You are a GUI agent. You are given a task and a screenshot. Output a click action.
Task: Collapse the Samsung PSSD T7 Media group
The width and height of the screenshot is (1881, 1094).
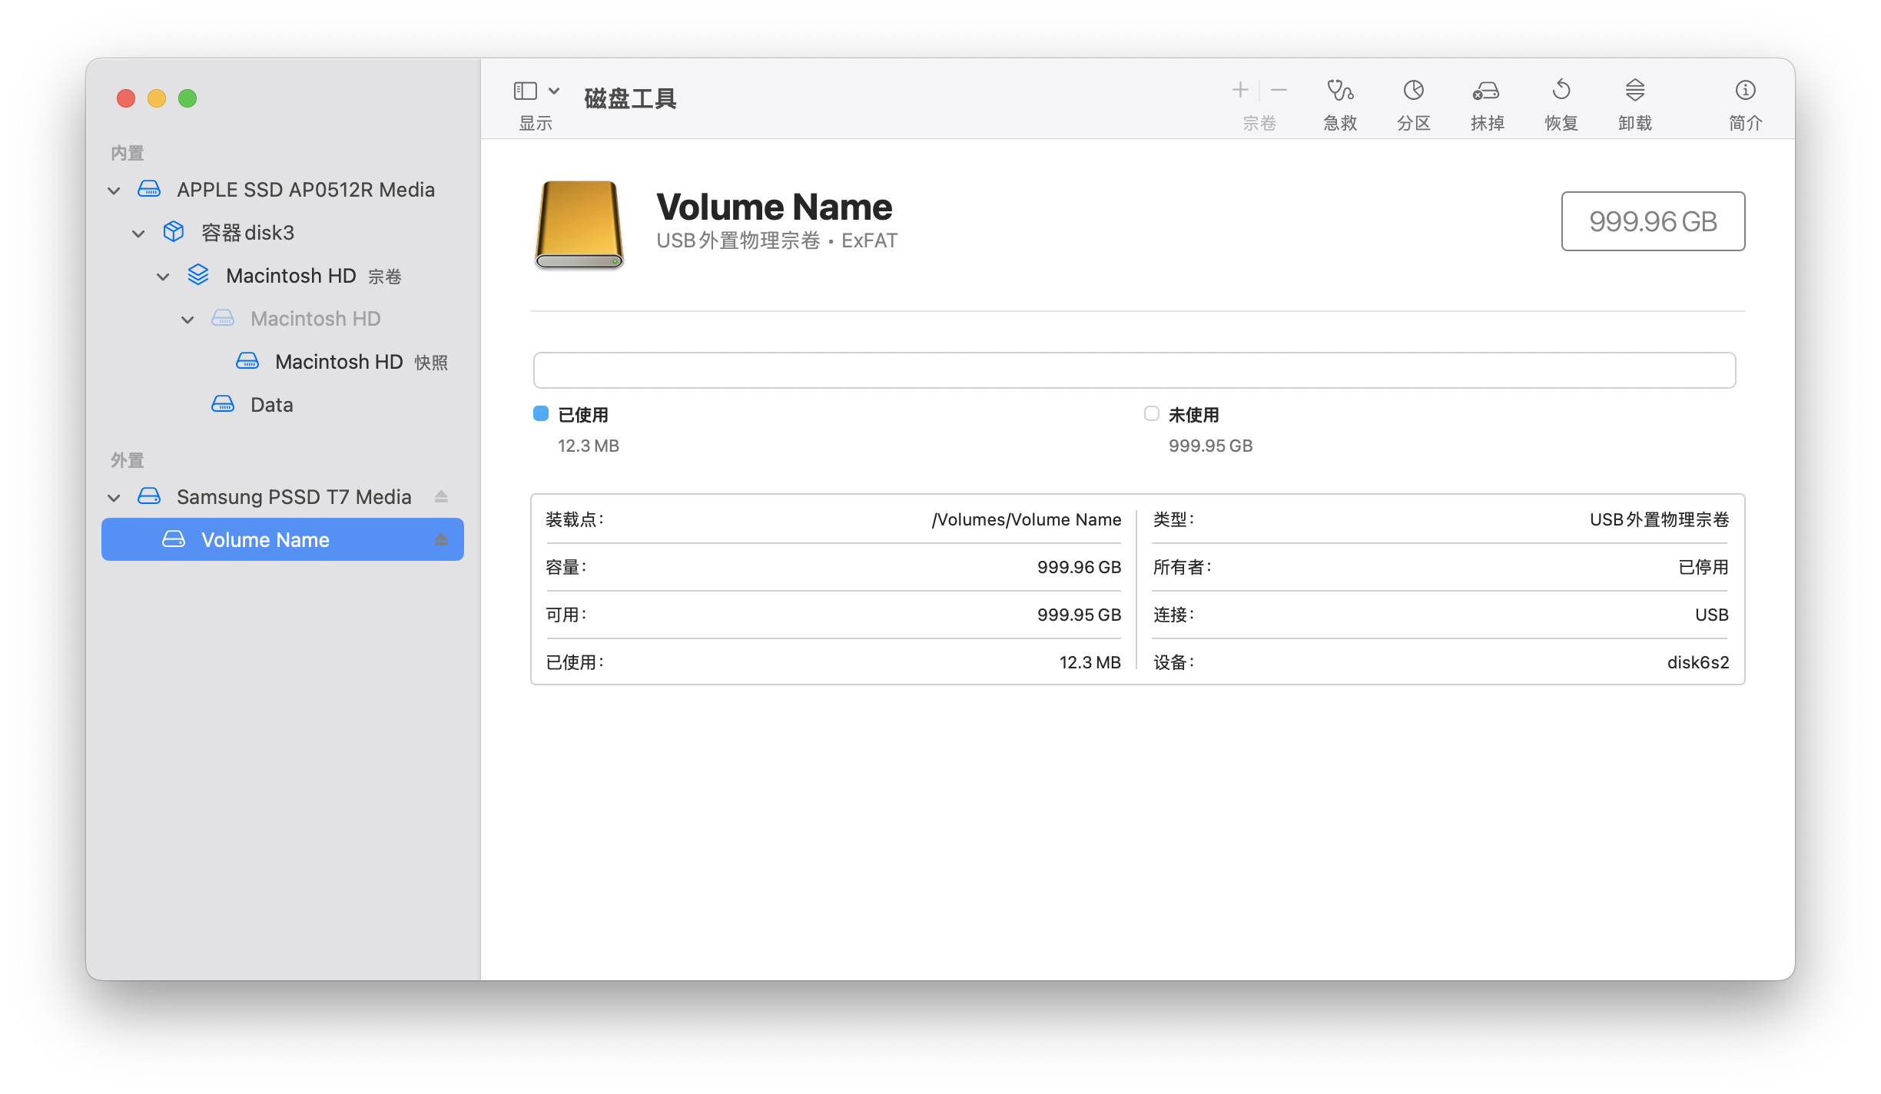(114, 498)
